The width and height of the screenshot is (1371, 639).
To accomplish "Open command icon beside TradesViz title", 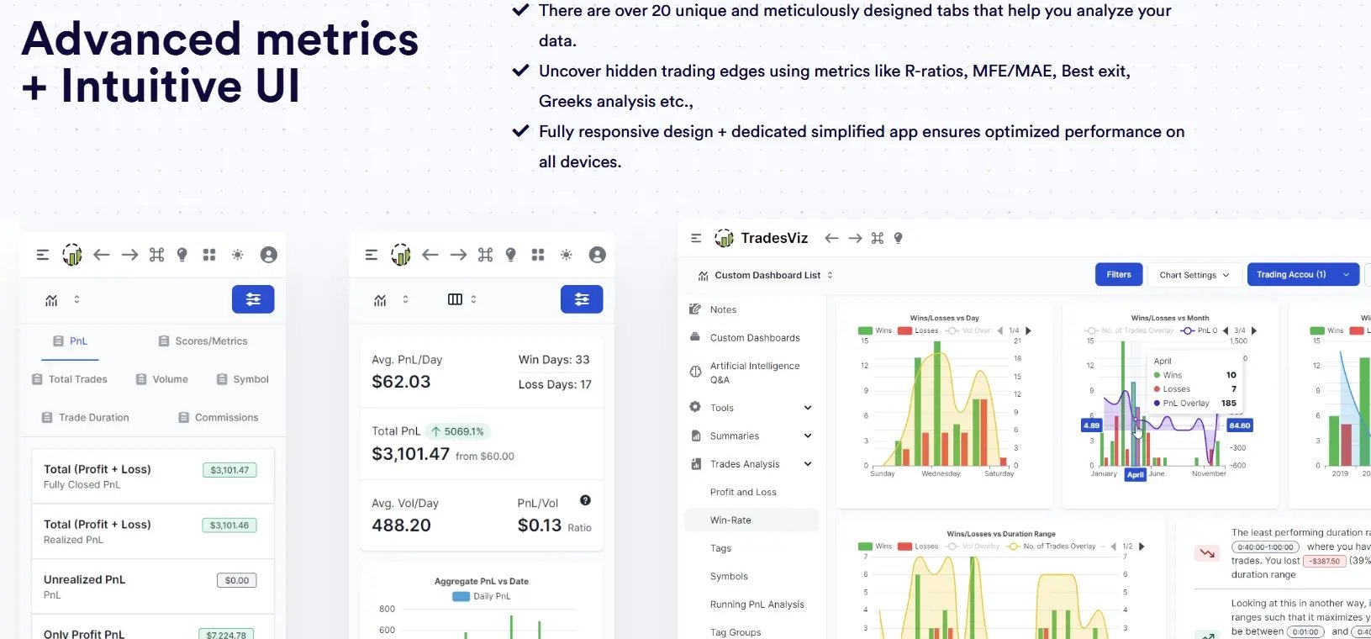I will click(x=878, y=238).
